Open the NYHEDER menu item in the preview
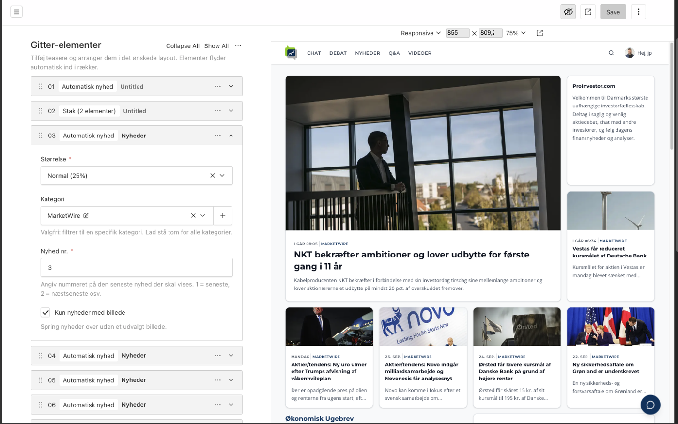678x424 pixels. 368,53
